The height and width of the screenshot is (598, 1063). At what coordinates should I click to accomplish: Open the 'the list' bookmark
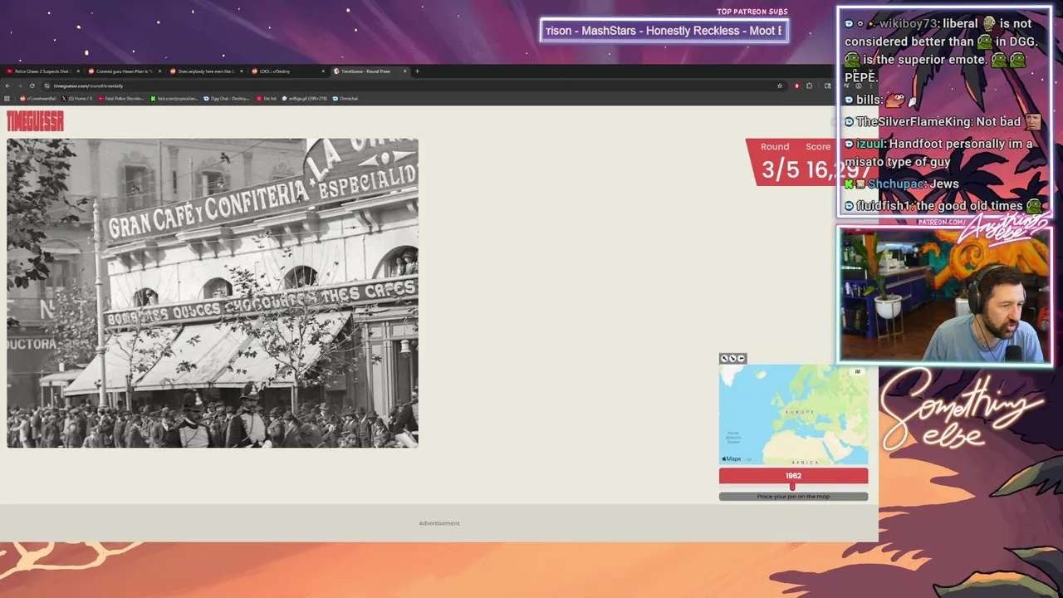pyautogui.click(x=267, y=98)
